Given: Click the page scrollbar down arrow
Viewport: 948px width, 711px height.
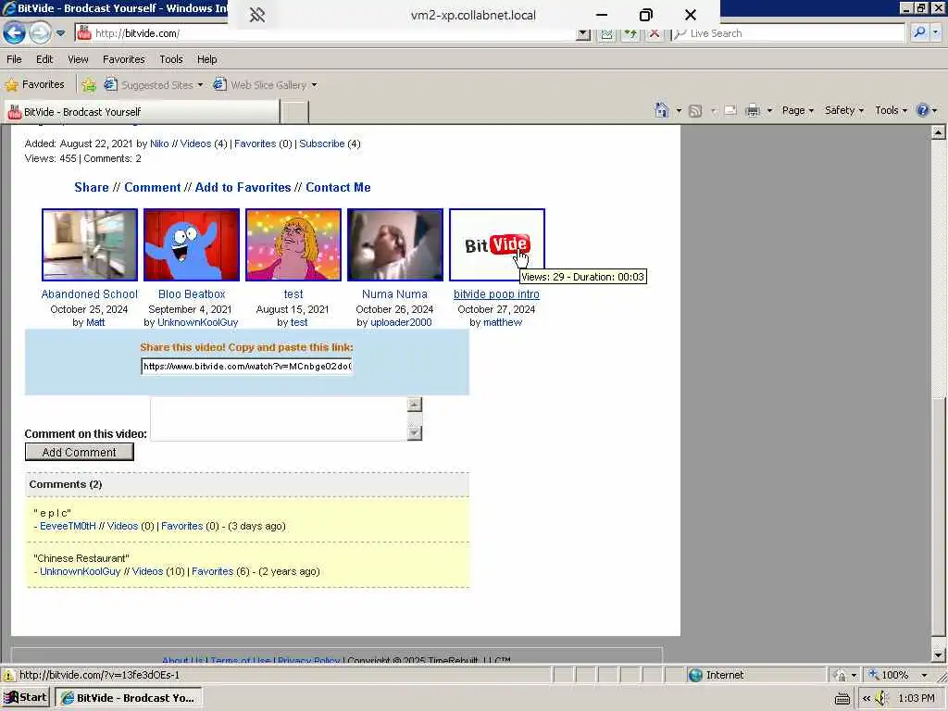Looking at the screenshot, I should coord(939,655).
